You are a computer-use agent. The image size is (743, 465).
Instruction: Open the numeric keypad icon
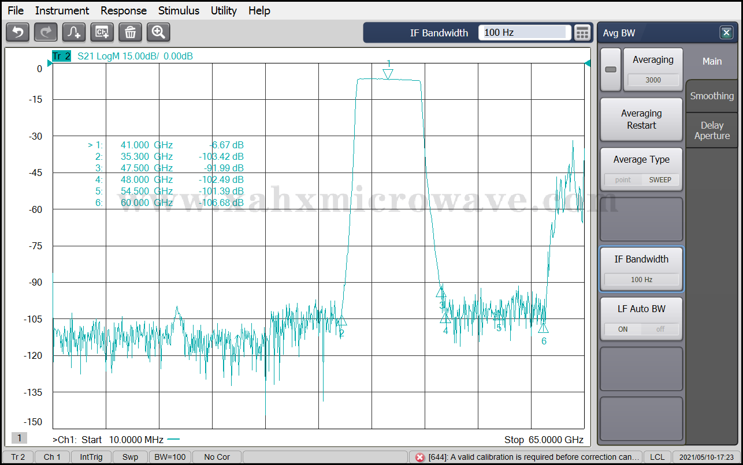(x=582, y=33)
